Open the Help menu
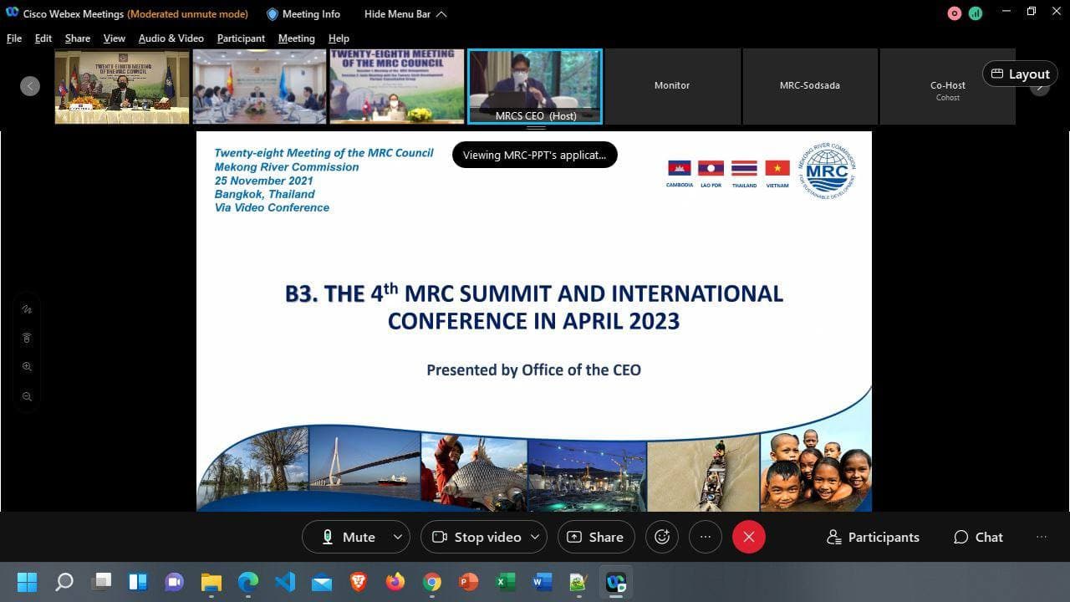This screenshot has width=1070, height=602. point(339,38)
